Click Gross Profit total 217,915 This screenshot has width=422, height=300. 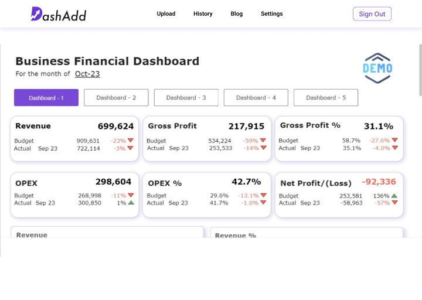[x=247, y=126]
